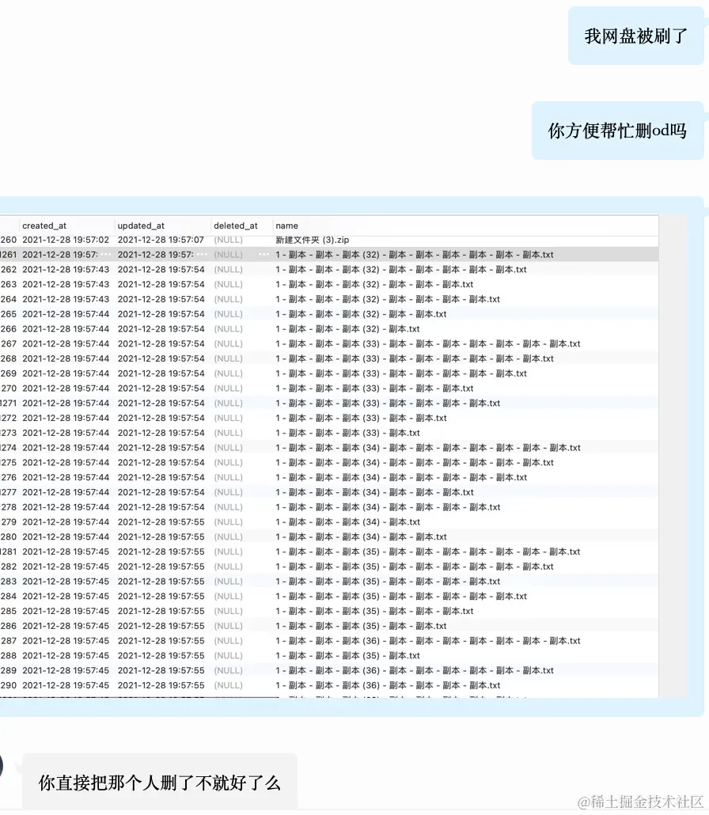Click updated_at value "2021-12-28 19:57:07"

161,240
